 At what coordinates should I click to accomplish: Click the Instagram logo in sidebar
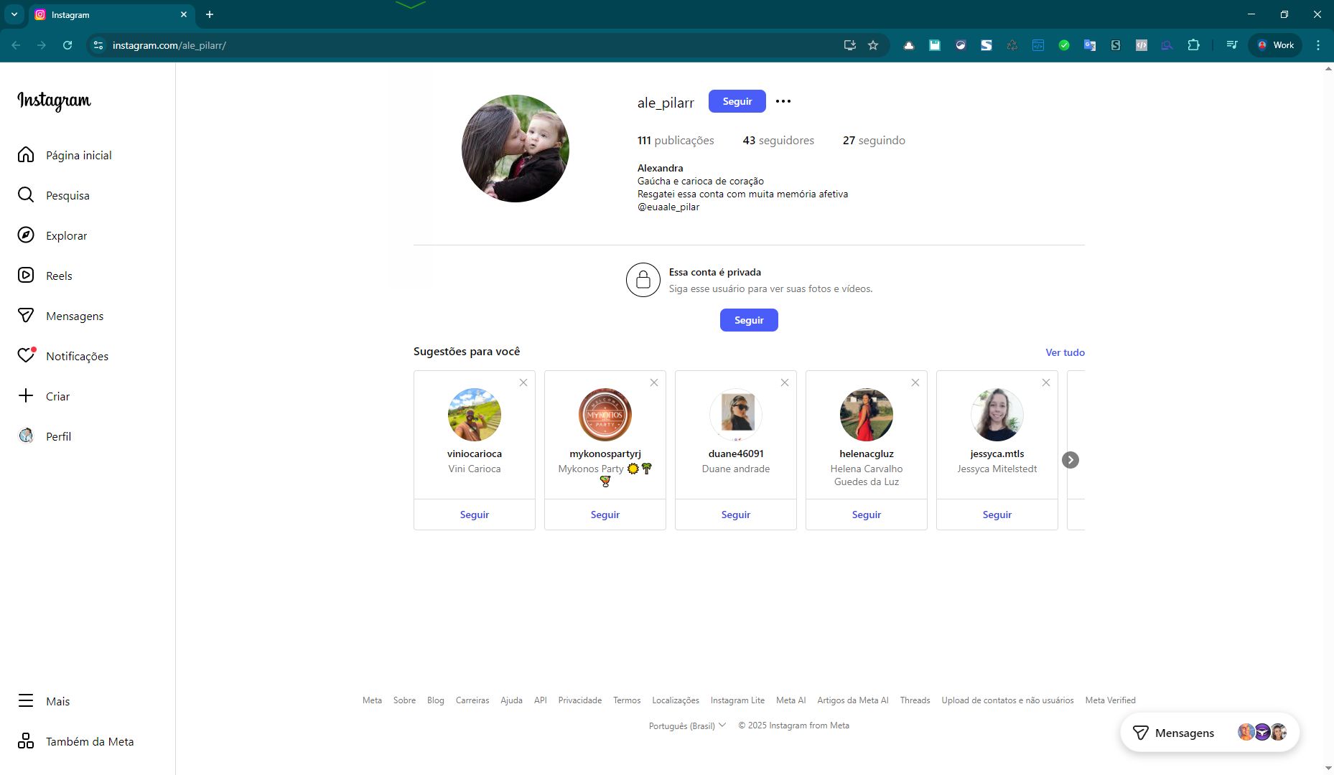[55, 101]
